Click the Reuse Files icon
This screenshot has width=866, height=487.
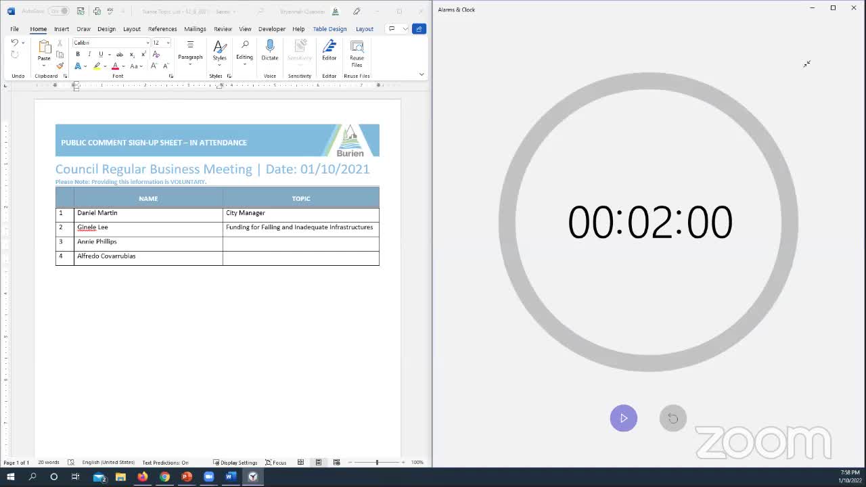click(357, 47)
